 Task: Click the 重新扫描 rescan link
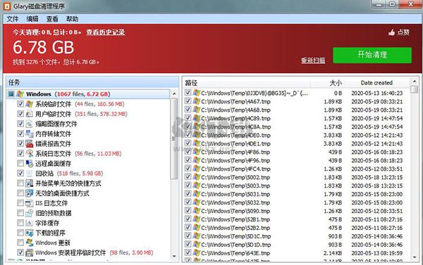click(x=313, y=60)
